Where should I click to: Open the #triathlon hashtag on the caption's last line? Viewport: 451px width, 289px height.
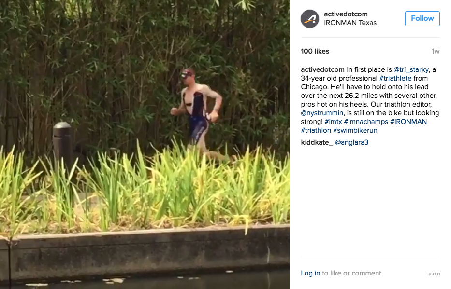click(x=316, y=130)
